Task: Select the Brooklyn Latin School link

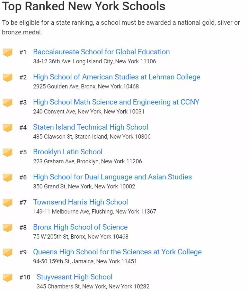Action: 68,152
